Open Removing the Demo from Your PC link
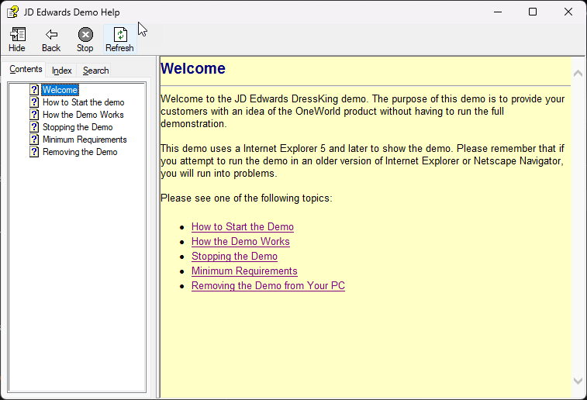587x400 pixels. (x=268, y=286)
